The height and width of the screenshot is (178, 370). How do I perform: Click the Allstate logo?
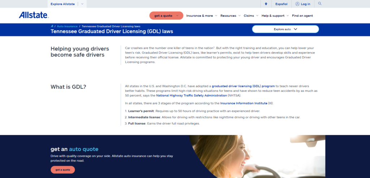pos(34,15)
